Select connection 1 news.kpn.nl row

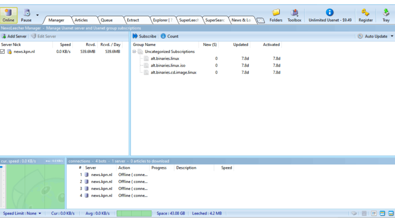point(102,175)
